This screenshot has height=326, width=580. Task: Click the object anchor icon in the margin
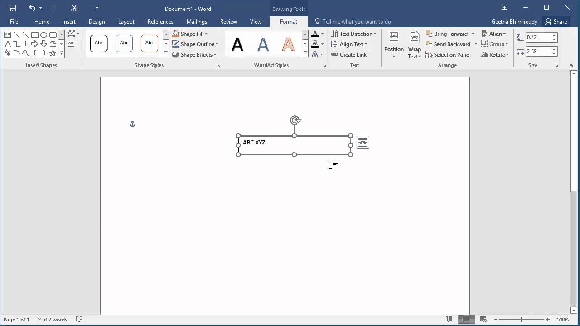132,124
